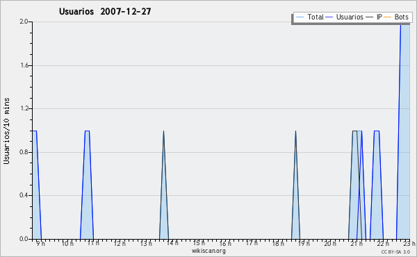The height and width of the screenshot is (257, 417).
Task: Click the 1.2 y-axis value
Action: 24,108
